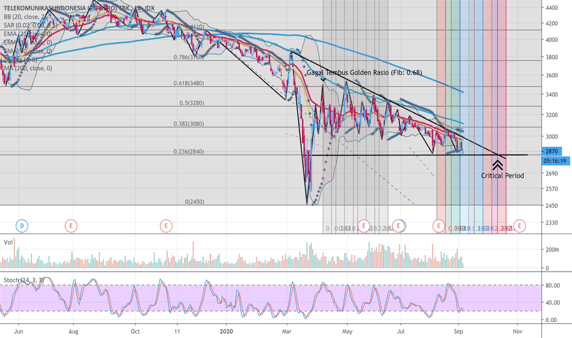
Task: Select the Vol indicator label
Action: tap(8, 242)
